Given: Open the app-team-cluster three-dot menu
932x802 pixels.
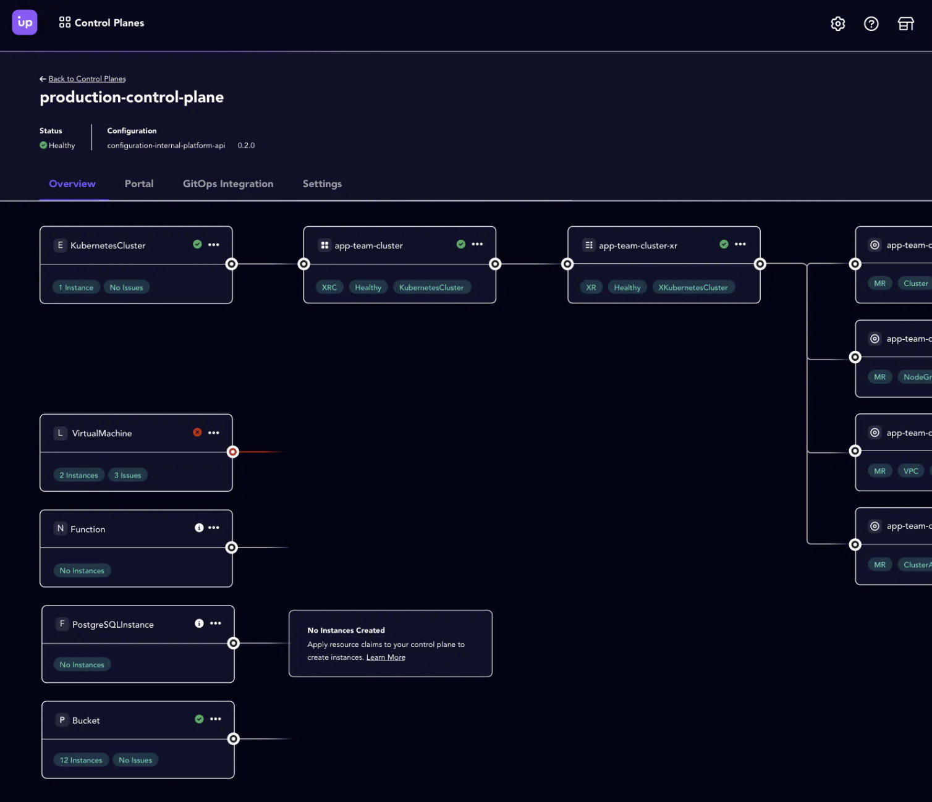Looking at the screenshot, I should (x=477, y=245).
